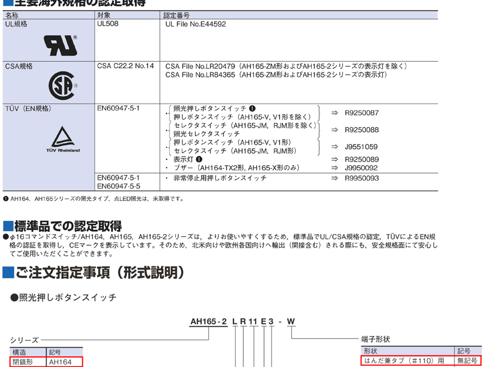Image resolution: width=488 pixels, height=367 pixels.
Task: Click the '端子形状' label
Action: click(375, 339)
